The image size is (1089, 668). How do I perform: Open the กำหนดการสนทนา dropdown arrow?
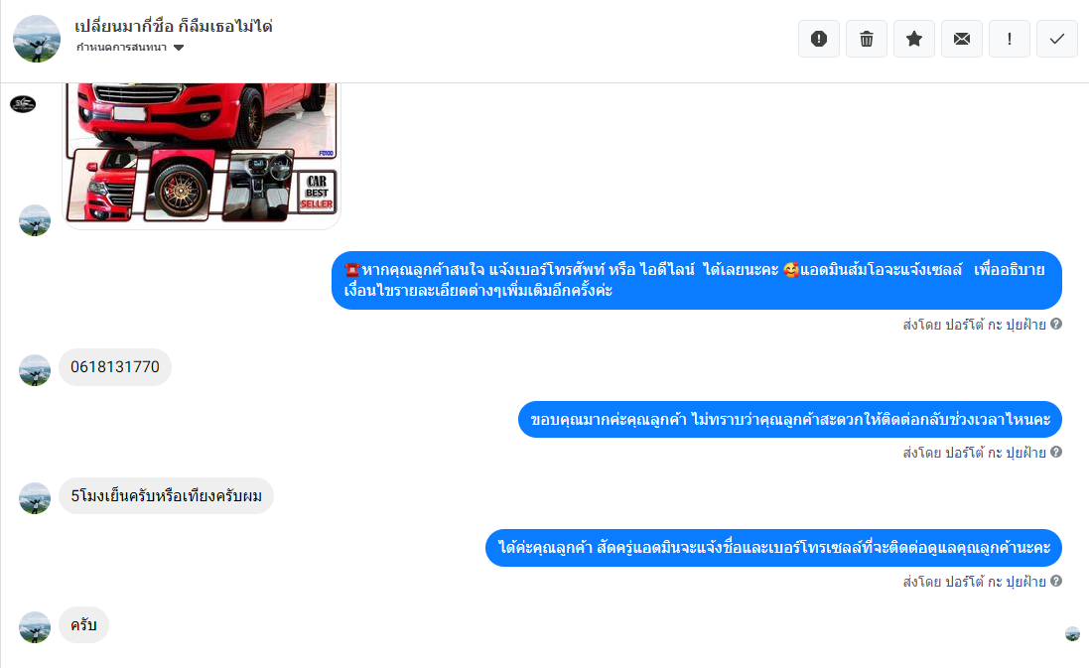[179, 48]
